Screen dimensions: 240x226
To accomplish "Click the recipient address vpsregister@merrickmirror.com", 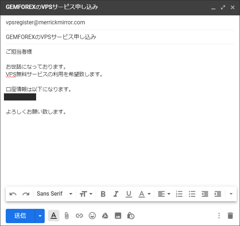I will click(45, 23).
